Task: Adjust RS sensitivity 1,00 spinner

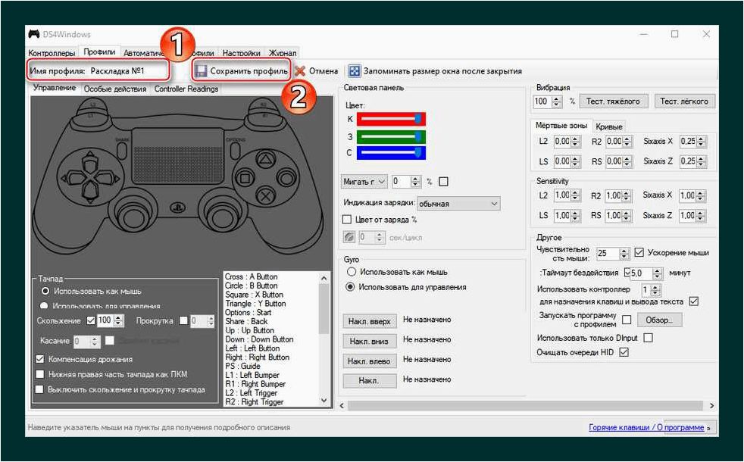Action: click(627, 215)
